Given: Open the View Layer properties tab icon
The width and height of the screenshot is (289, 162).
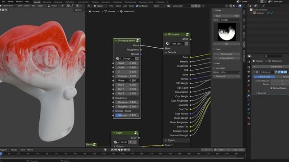Looking at the screenshot, I should click(x=249, y=76).
